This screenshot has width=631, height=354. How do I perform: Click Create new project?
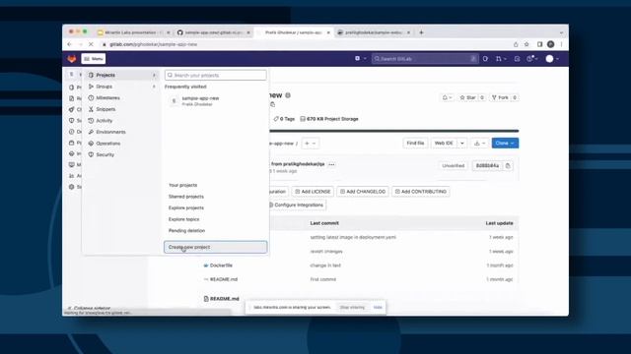click(x=215, y=247)
